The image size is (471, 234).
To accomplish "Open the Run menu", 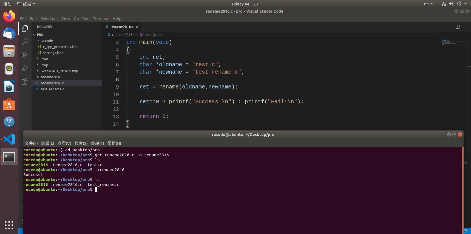I will point(86,19).
